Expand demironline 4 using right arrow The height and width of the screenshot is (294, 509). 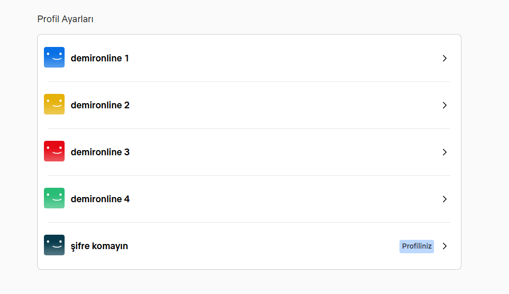pyautogui.click(x=445, y=199)
